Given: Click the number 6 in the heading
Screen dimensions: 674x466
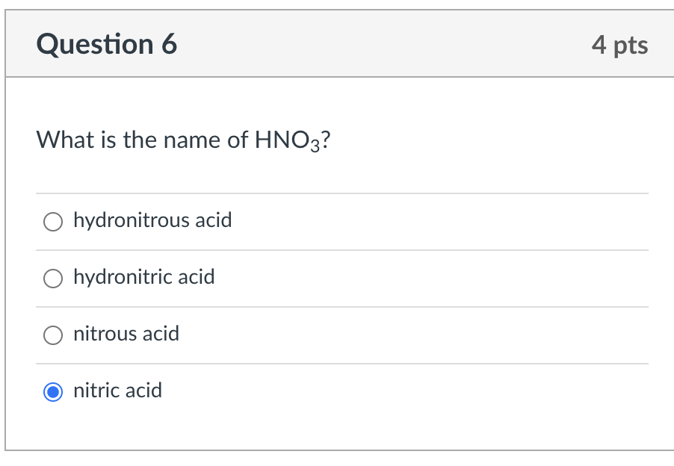Looking at the screenshot, I should pos(169,45).
